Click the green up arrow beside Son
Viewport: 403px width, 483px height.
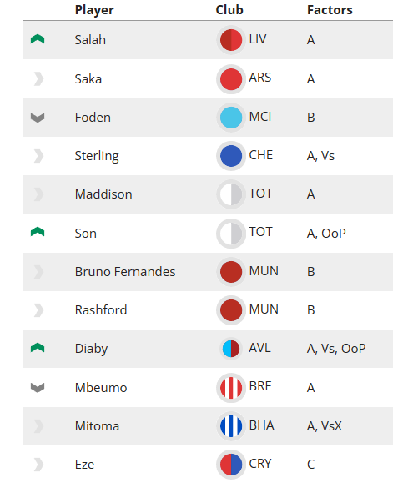click(x=38, y=232)
